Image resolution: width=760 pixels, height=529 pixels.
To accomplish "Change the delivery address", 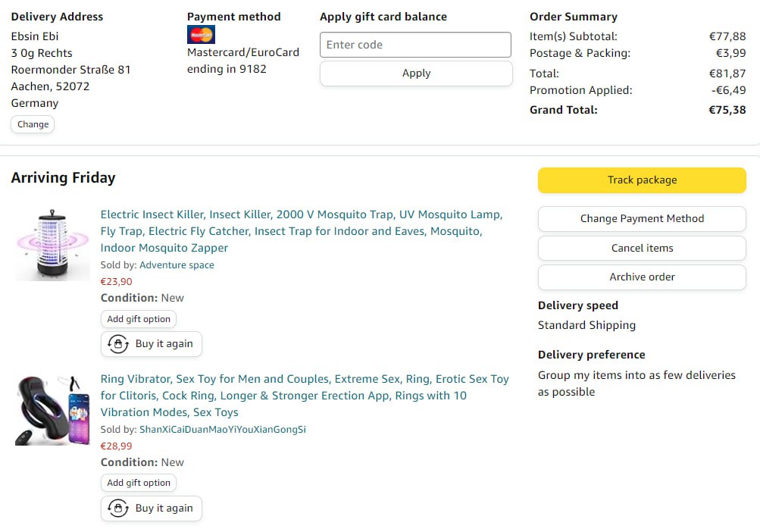I will click(x=33, y=124).
